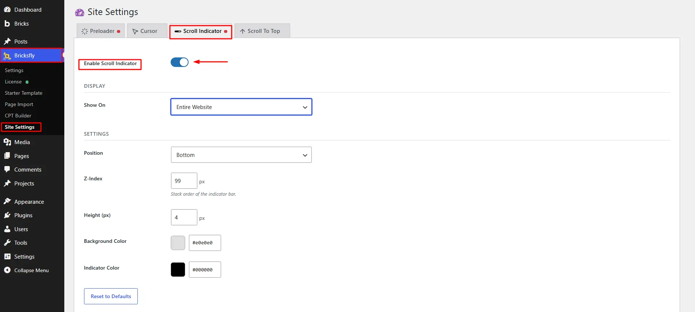Click the Reset to Defaults button
The image size is (695, 312).
(111, 296)
